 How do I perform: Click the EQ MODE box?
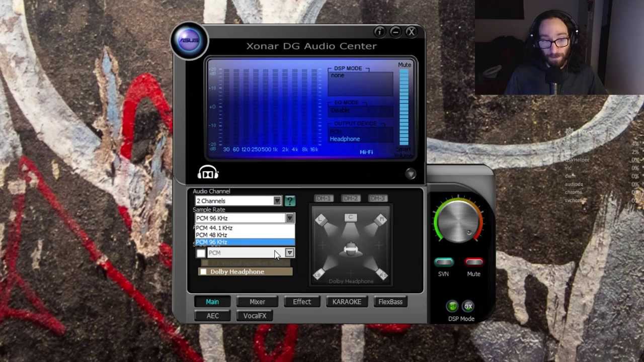point(360,110)
